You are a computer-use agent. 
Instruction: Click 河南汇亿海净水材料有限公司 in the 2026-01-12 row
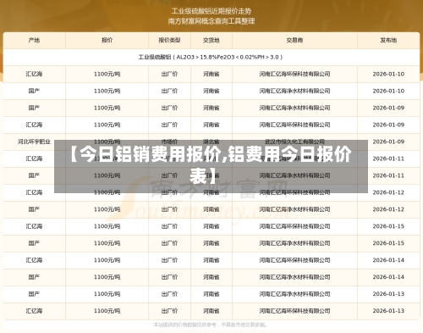point(294,209)
